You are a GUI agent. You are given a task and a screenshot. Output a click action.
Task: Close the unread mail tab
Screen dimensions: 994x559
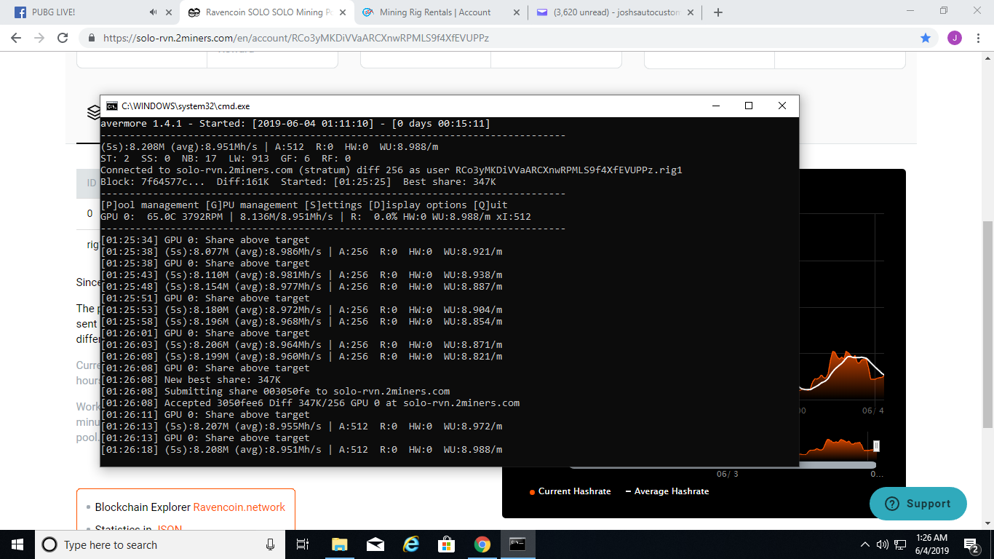click(691, 12)
